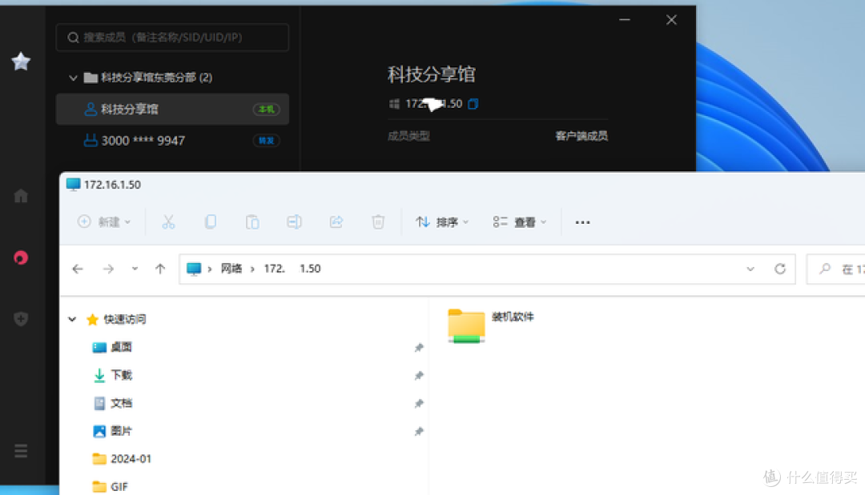
Task: Open the GIF folder in navigation pane
Action: 119,487
